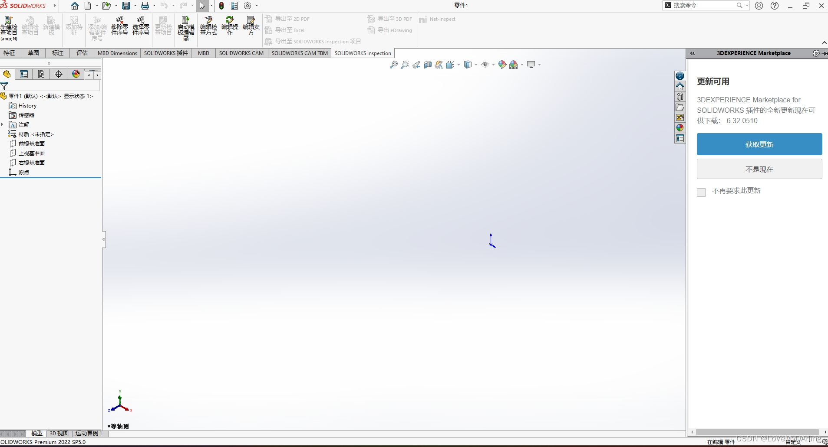Open the Motion Study 1 (运动算例 1) tab
This screenshot has width=828, height=447.
click(89, 433)
